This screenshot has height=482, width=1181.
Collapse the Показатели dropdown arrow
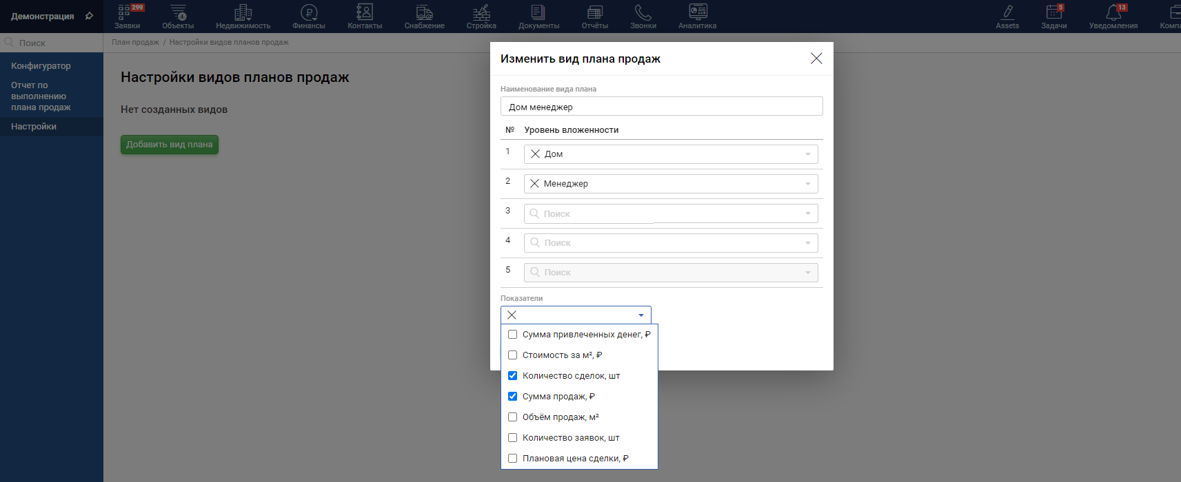[x=641, y=315]
